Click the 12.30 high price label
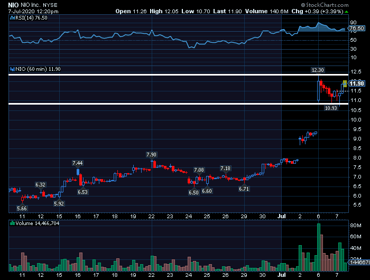The image size is (370, 280). (x=318, y=70)
